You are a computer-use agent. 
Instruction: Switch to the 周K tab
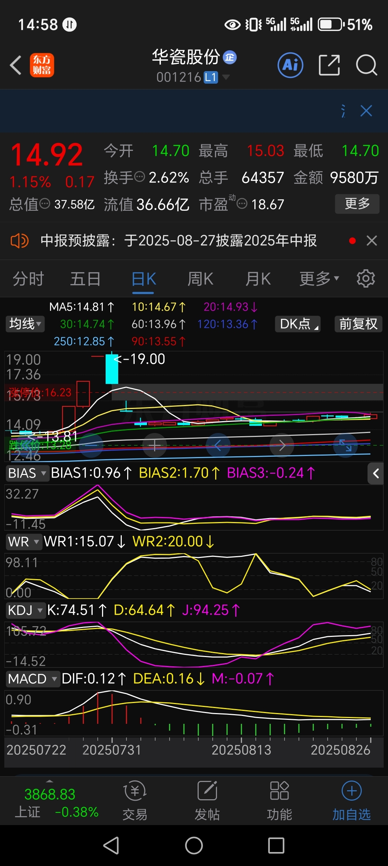[x=200, y=279]
